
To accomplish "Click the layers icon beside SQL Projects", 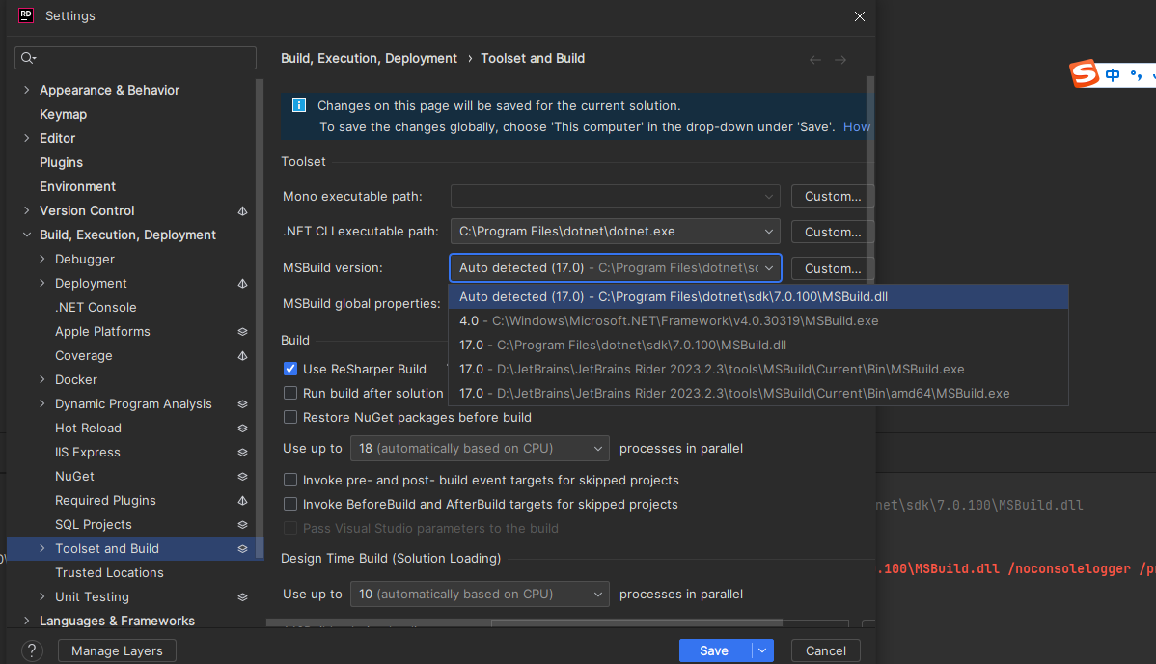I will coord(242,525).
